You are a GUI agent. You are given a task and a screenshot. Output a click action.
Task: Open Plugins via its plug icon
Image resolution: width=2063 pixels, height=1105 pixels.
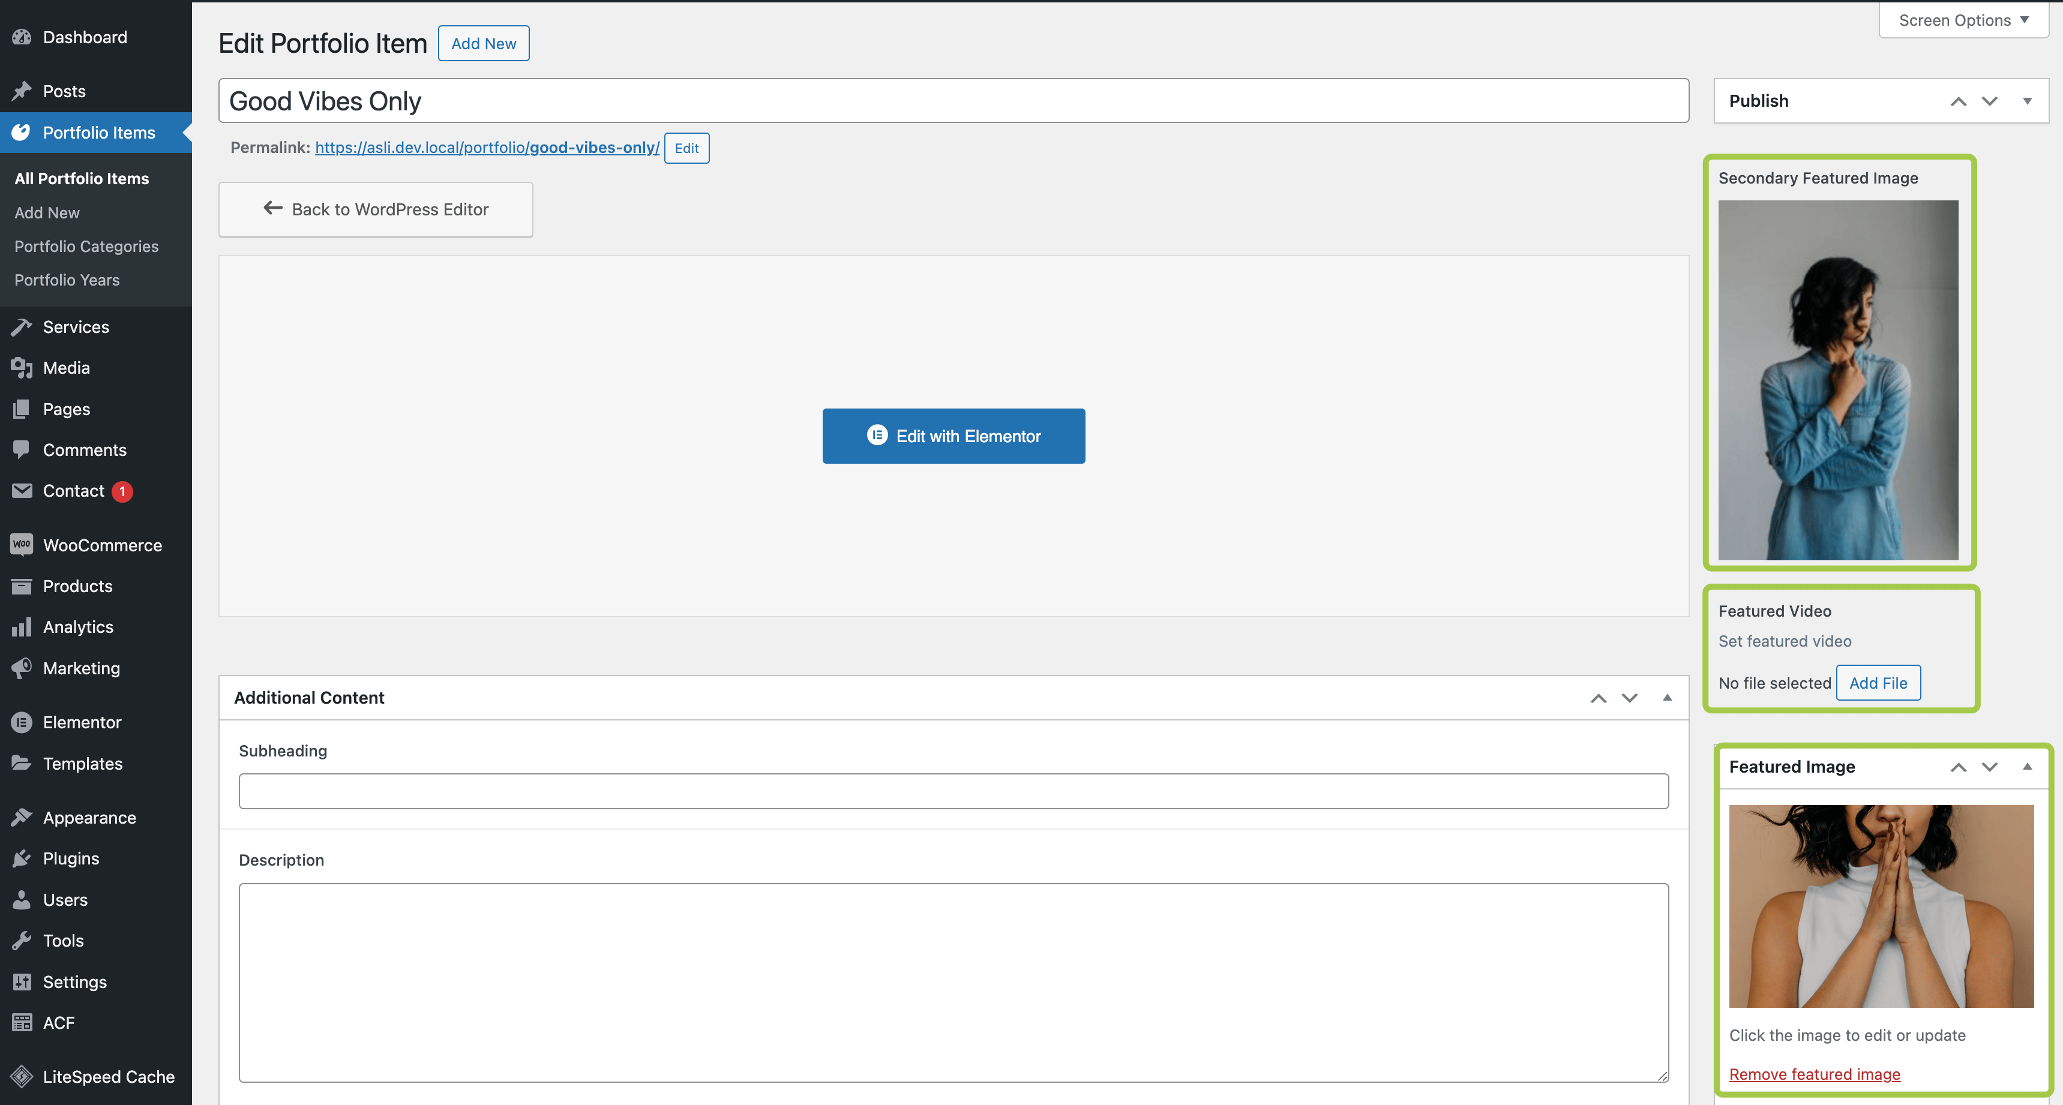[22, 858]
